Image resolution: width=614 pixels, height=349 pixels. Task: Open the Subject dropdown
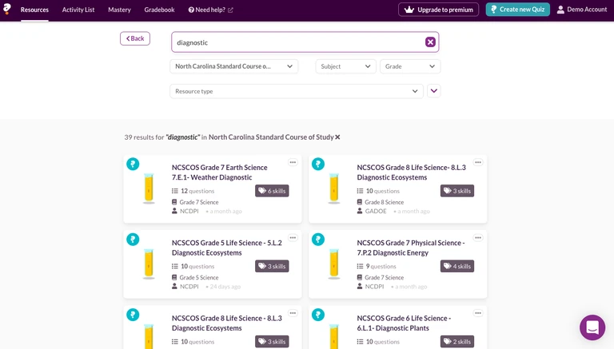[x=345, y=67]
